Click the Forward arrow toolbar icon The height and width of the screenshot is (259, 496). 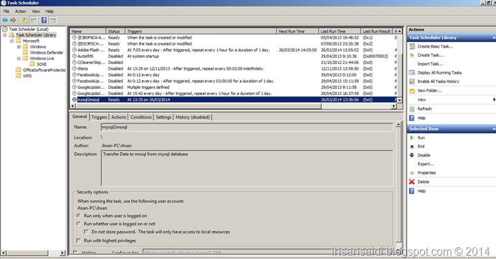pyautogui.click(x=13, y=20)
